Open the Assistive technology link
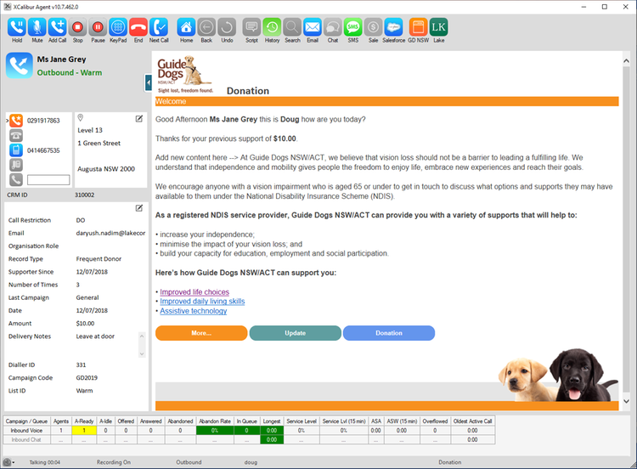Image resolution: width=637 pixels, height=469 pixels. (x=194, y=311)
